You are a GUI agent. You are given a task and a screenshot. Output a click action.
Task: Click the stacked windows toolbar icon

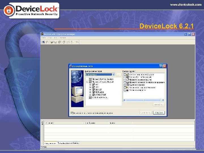click(64, 42)
